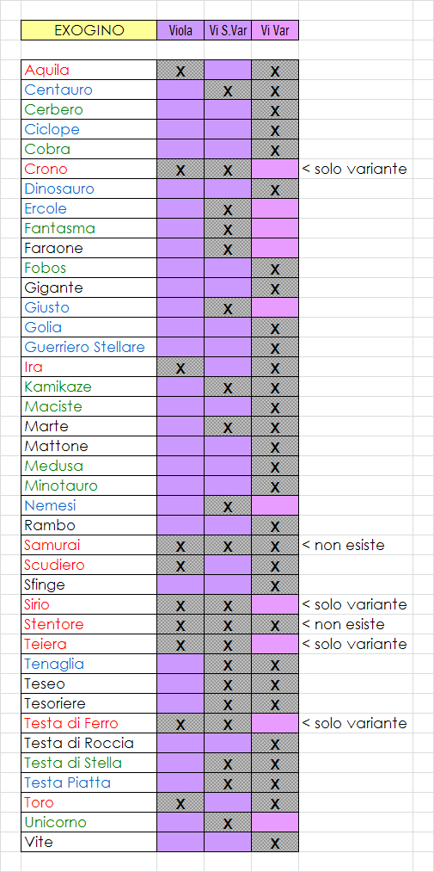The image size is (434, 872).
Task: Select the empty purple Viola cell for Marte
Action: 180,427
